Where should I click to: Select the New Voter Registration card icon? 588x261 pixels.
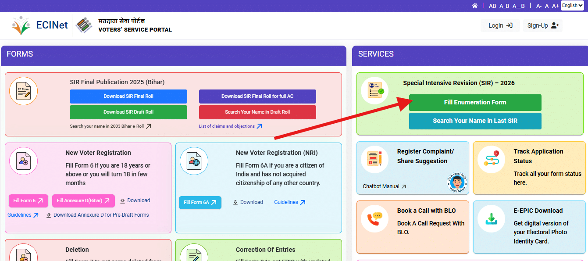[23, 161]
